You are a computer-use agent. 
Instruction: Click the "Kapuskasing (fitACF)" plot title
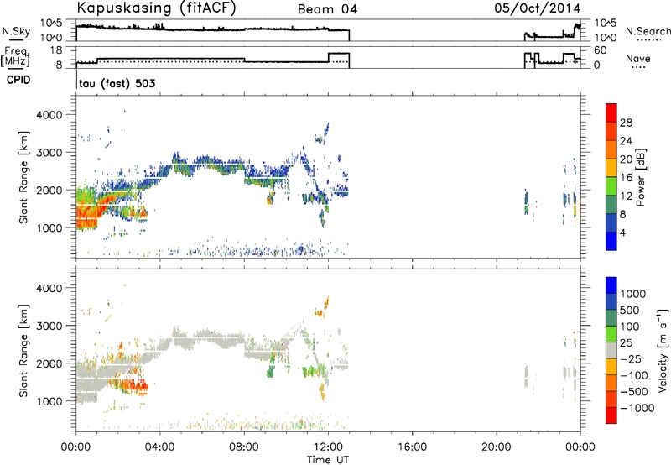156,8
